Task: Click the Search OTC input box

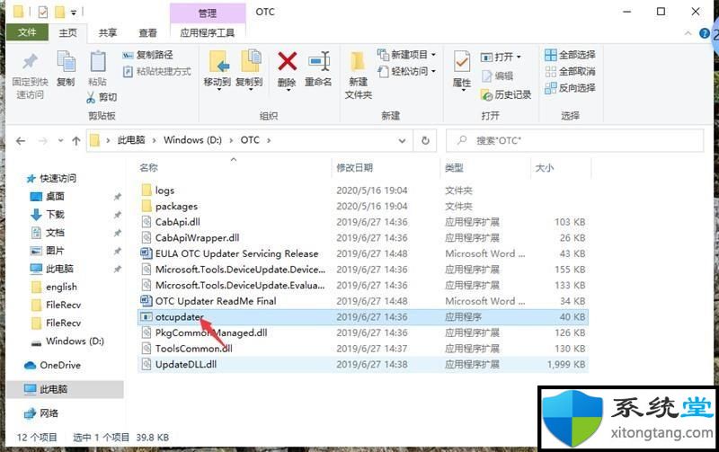Action: click(574, 141)
